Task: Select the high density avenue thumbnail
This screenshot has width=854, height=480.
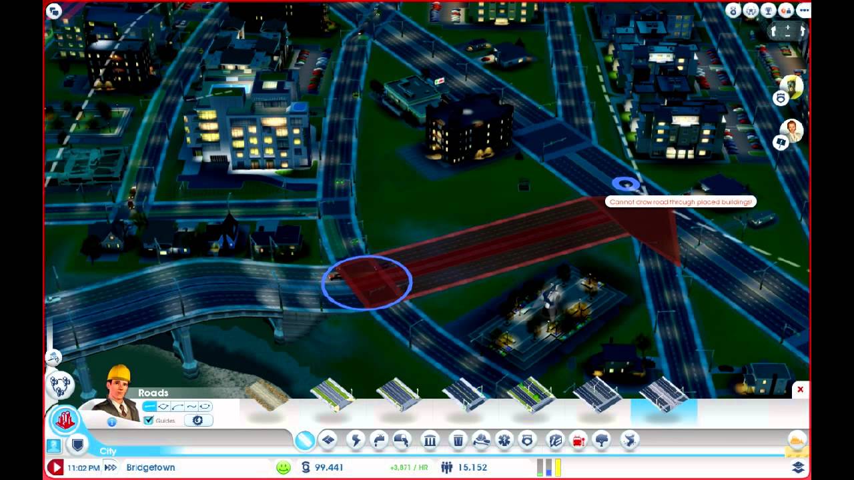Action: [x=597, y=394]
